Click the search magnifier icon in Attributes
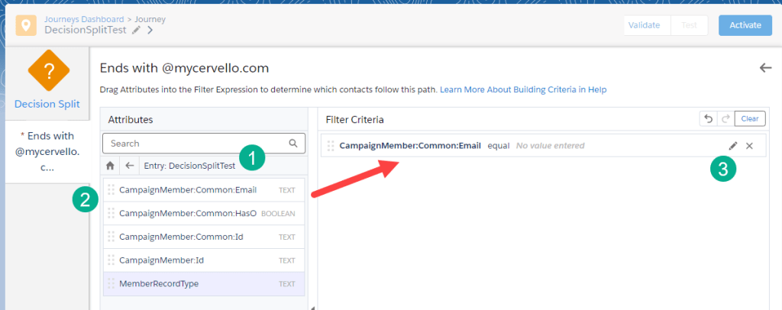 click(292, 143)
